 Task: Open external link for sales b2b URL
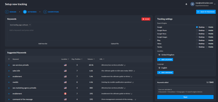click(134, 71)
